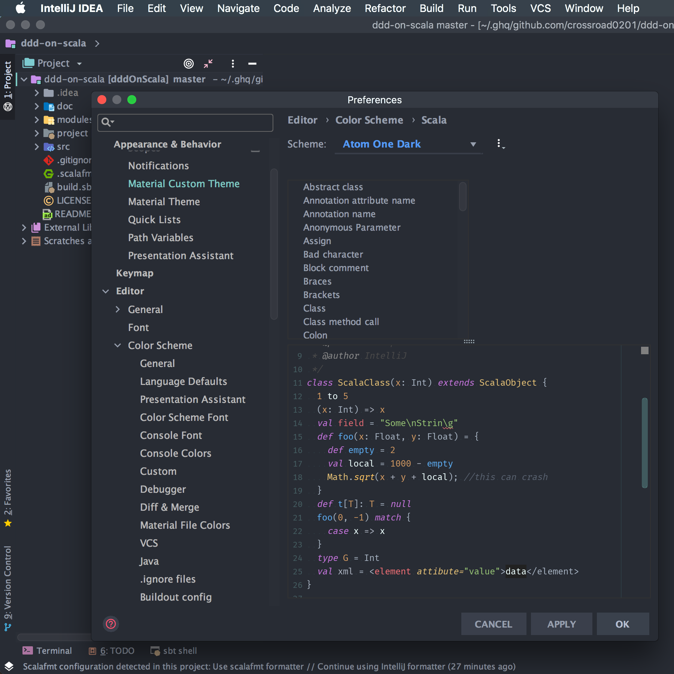
Task: Select 'Block comment' in attribute list
Action: click(336, 268)
